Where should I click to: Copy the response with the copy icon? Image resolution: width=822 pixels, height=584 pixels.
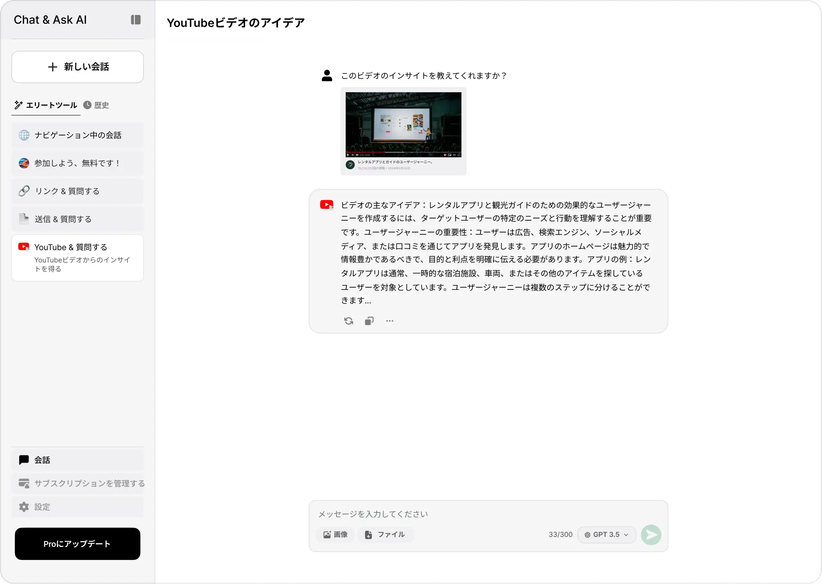369,321
